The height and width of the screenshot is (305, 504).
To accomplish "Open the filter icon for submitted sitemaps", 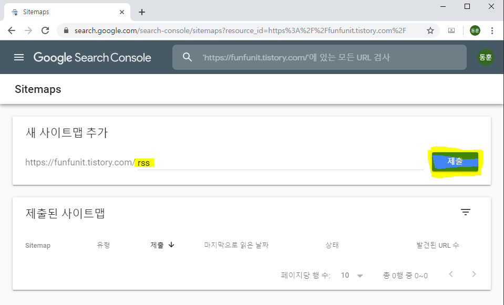I will click(466, 212).
